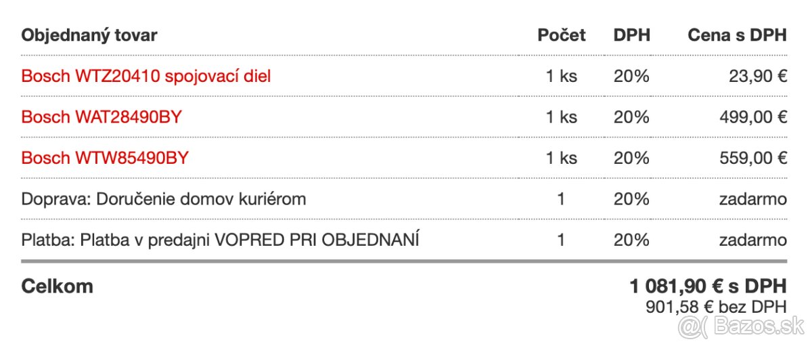Click the 901,58 € bez DPH amount
812x346 pixels.
click(717, 307)
